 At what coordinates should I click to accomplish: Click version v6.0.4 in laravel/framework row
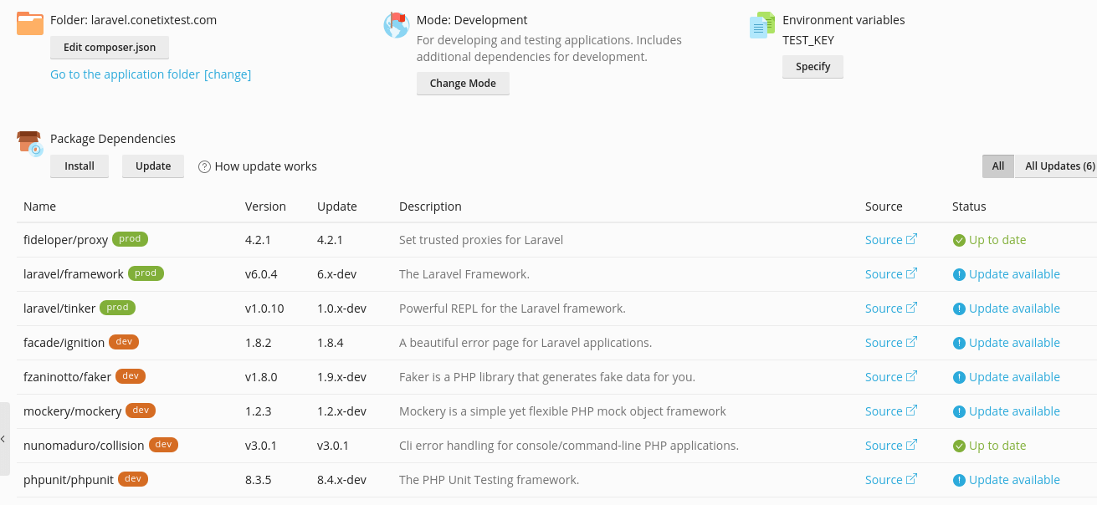tap(261, 274)
